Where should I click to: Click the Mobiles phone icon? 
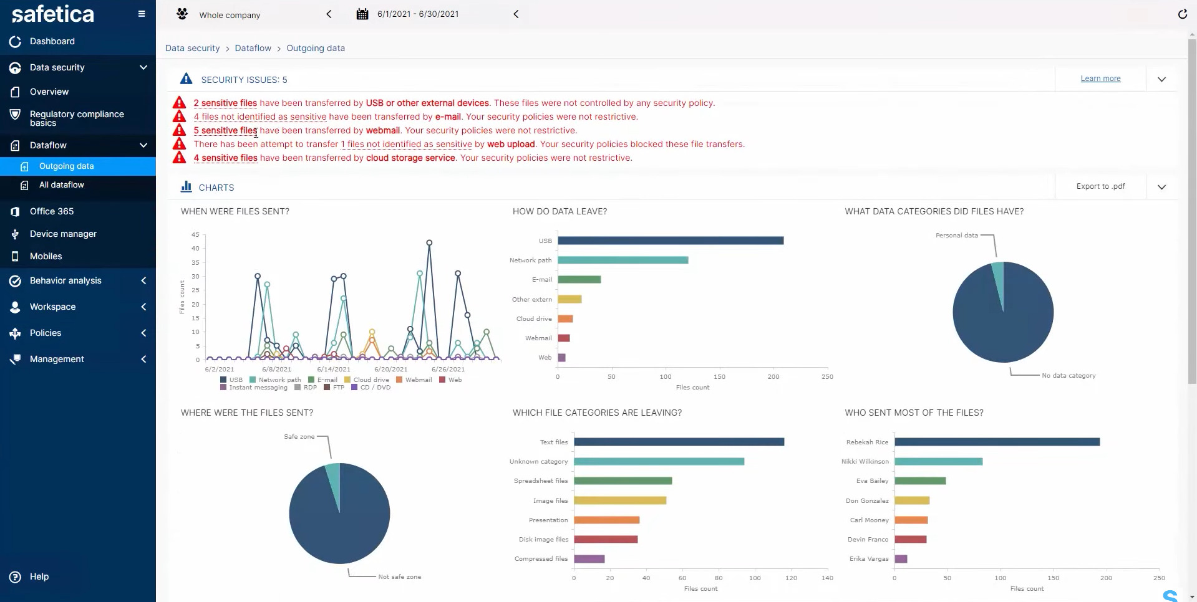tap(15, 256)
